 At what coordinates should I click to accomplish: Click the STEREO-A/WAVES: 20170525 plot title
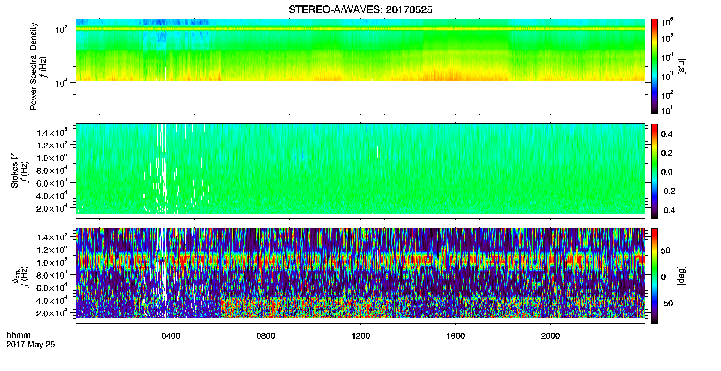(360, 10)
